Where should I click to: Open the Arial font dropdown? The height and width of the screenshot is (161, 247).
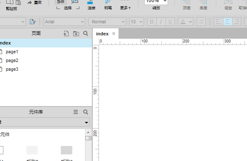click(64, 22)
